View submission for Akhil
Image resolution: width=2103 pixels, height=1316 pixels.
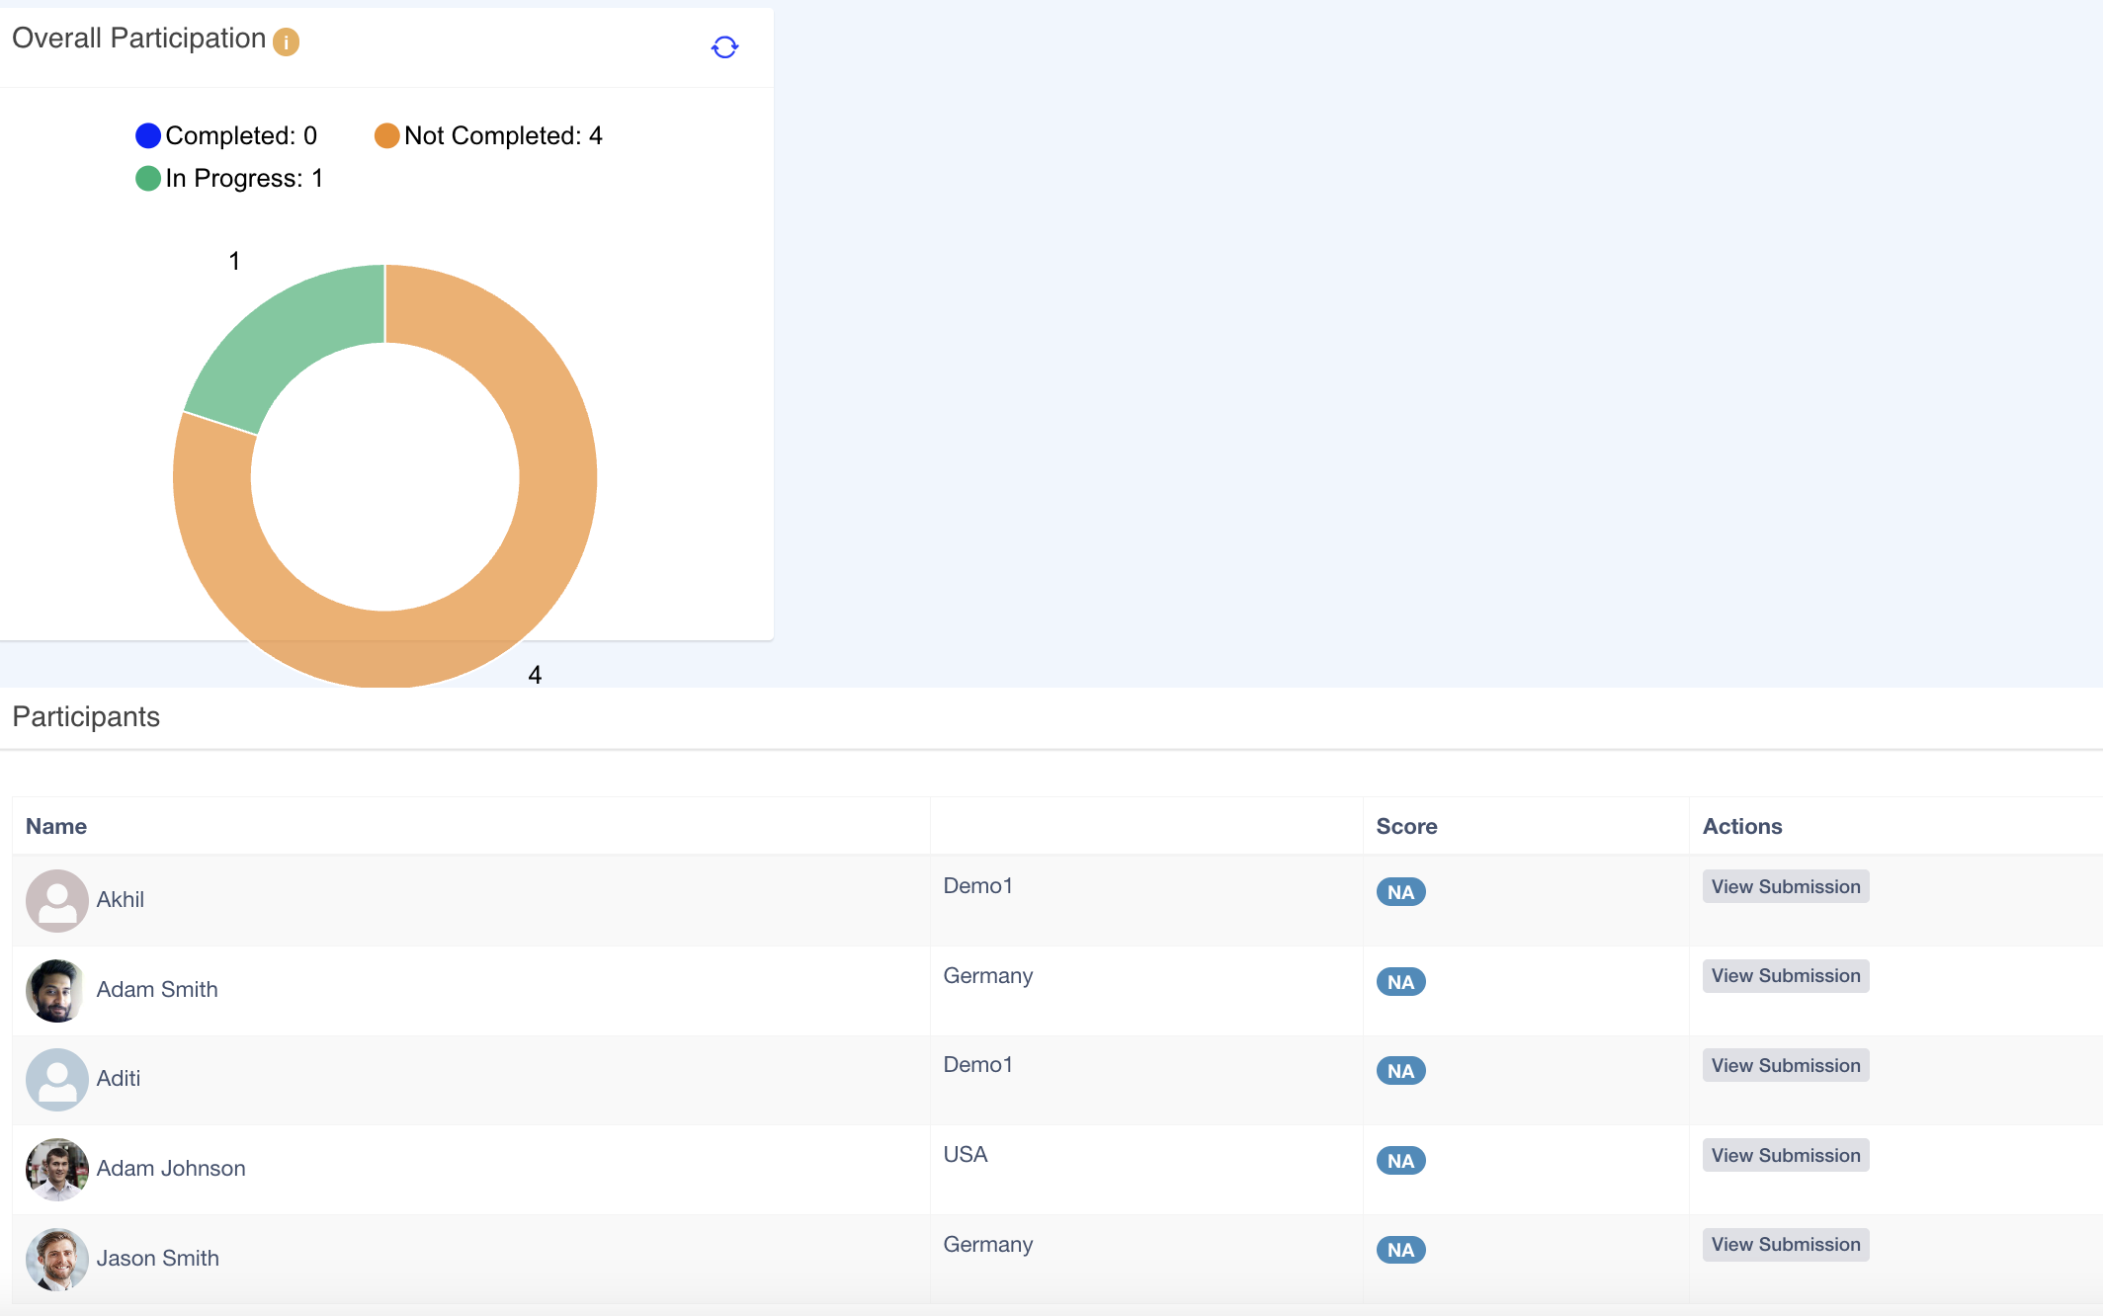1785,886
